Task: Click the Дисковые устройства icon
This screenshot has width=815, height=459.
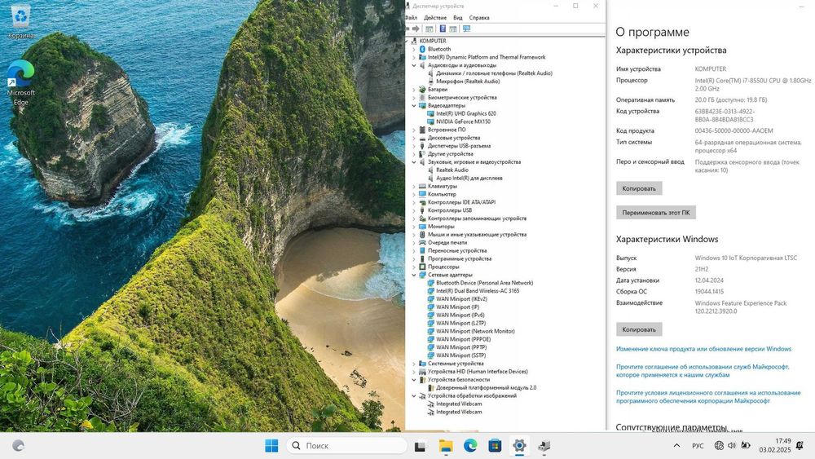Action: pyautogui.click(x=422, y=138)
